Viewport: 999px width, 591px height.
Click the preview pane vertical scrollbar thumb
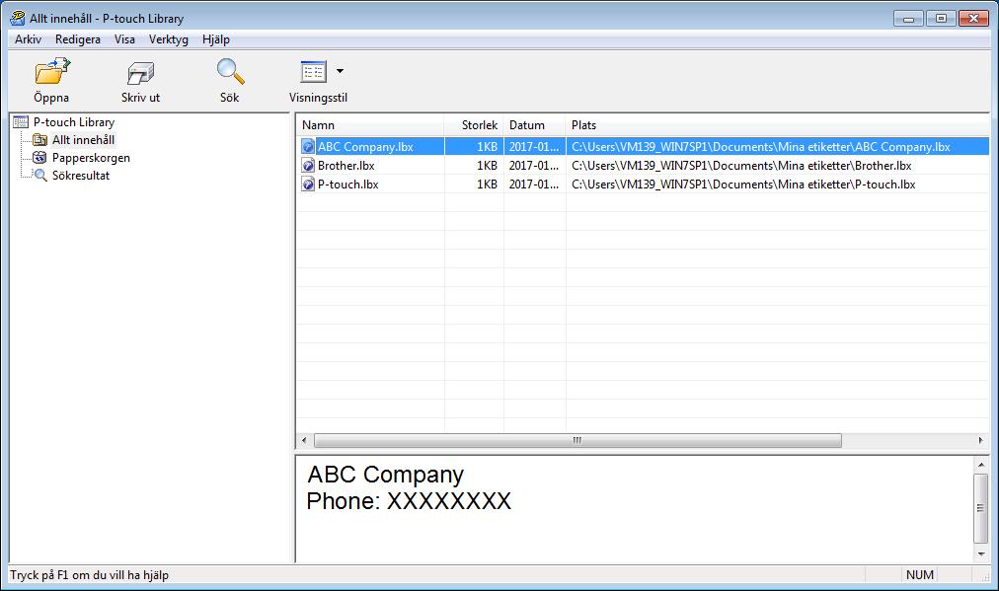(x=981, y=507)
